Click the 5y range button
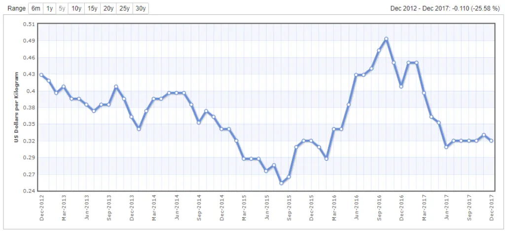This screenshot has width=505, height=231. [x=62, y=8]
